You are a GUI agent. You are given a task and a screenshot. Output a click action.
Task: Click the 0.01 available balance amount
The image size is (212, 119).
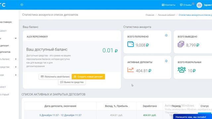(x=110, y=51)
